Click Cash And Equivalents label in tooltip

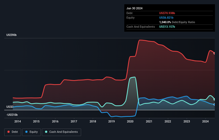point(141,27)
